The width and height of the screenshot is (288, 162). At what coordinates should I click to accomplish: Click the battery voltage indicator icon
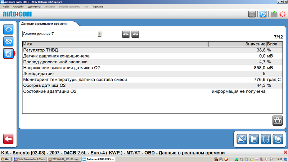[x=274, y=14]
